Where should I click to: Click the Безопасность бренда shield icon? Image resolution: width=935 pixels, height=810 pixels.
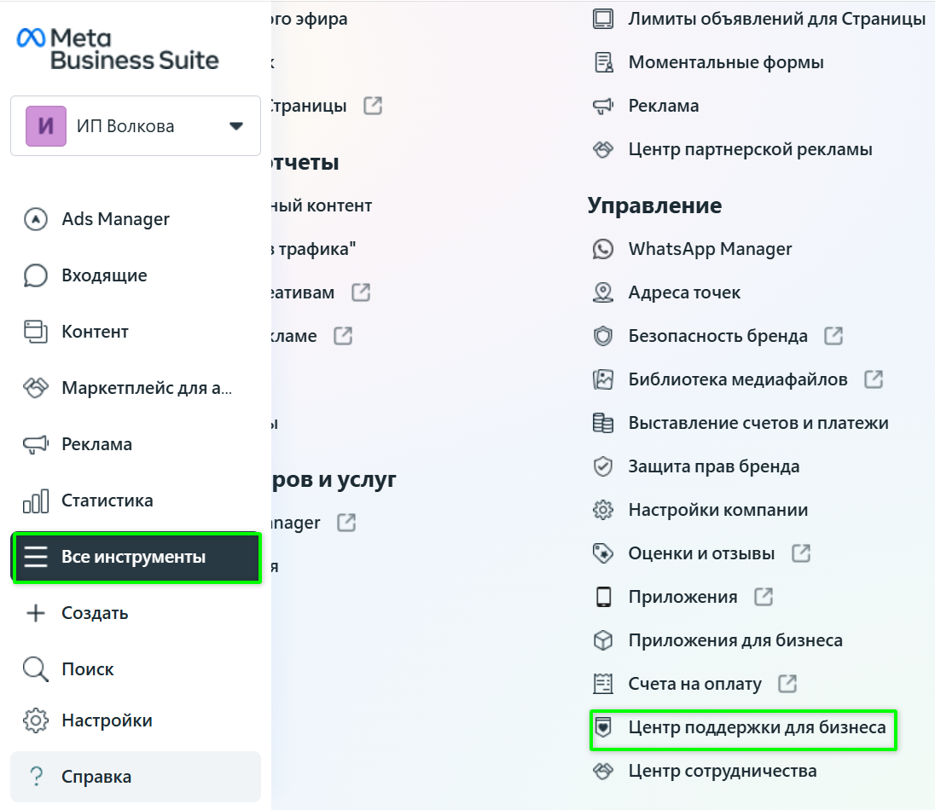tap(603, 336)
